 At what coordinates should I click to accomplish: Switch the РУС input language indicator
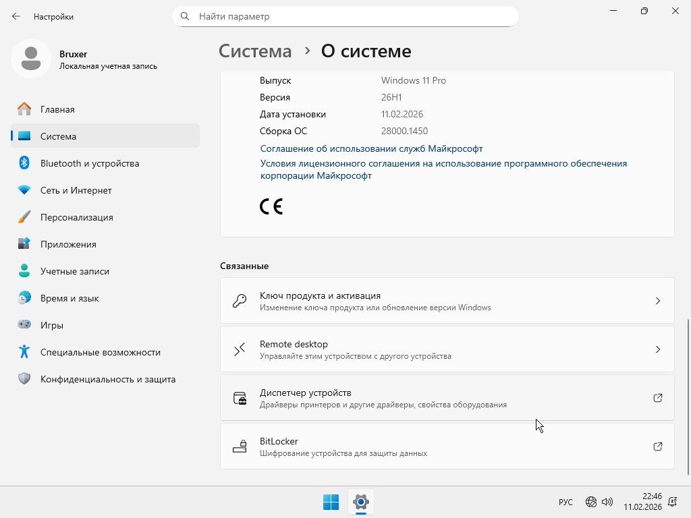(566, 502)
